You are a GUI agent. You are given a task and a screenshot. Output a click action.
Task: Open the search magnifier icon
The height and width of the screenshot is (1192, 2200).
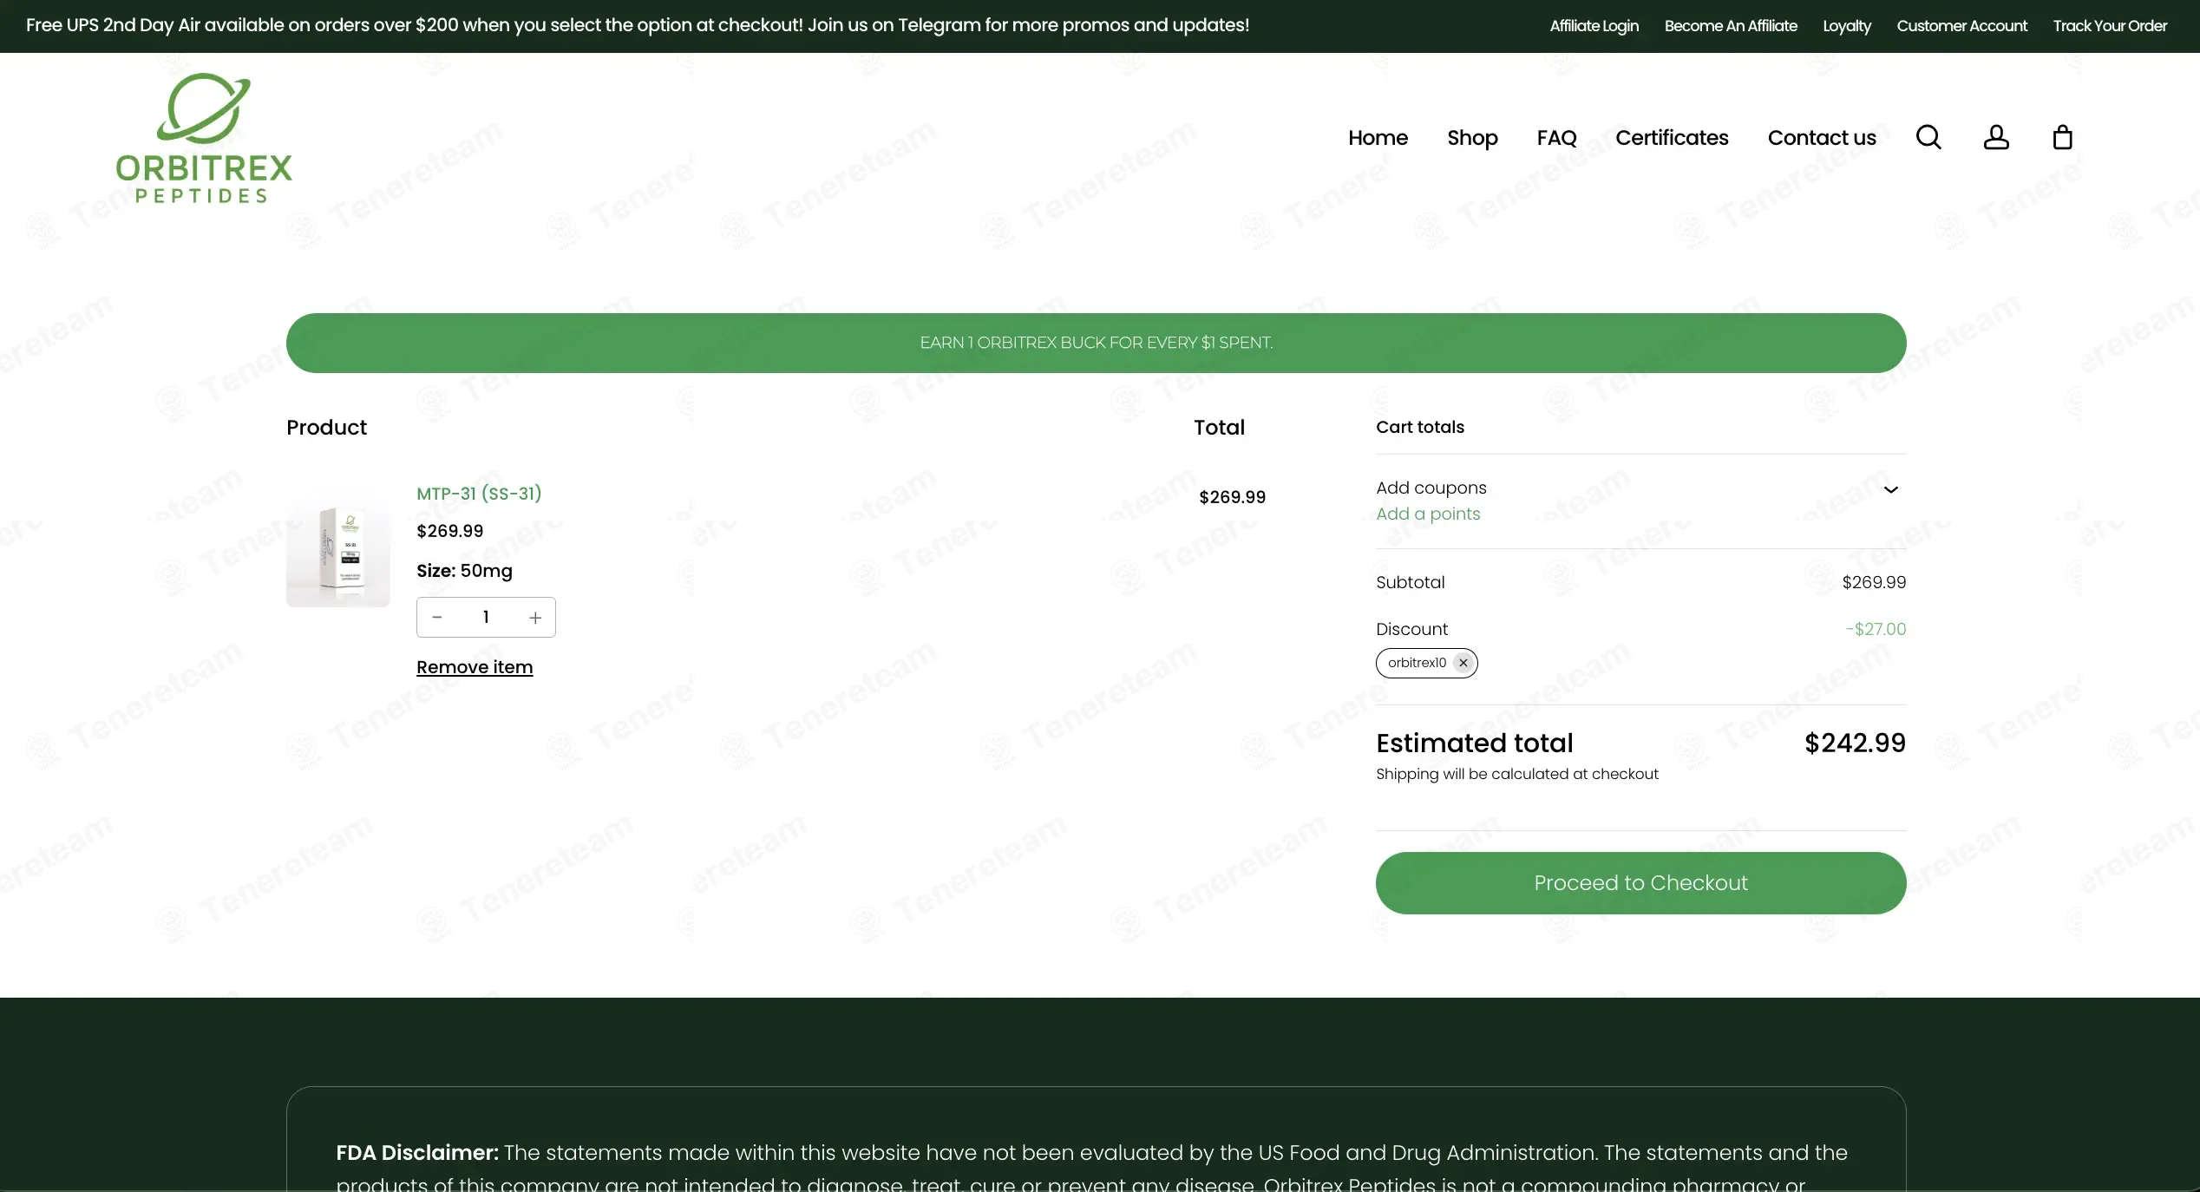click(x=1928, y=137)
